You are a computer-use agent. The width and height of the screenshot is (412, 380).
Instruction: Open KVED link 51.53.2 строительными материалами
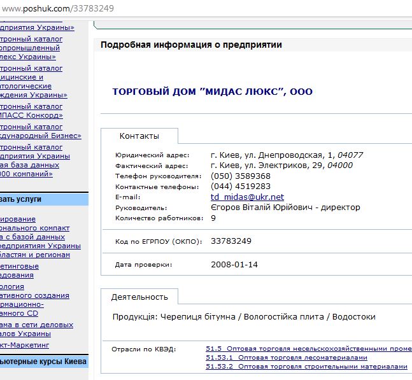306,367
